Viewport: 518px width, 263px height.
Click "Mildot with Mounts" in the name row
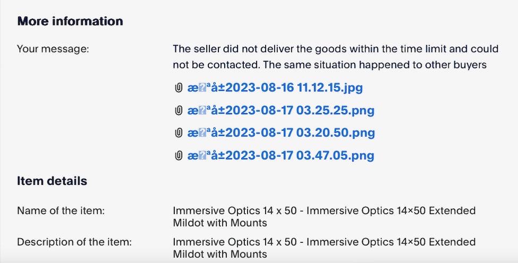tap(220, 223)
